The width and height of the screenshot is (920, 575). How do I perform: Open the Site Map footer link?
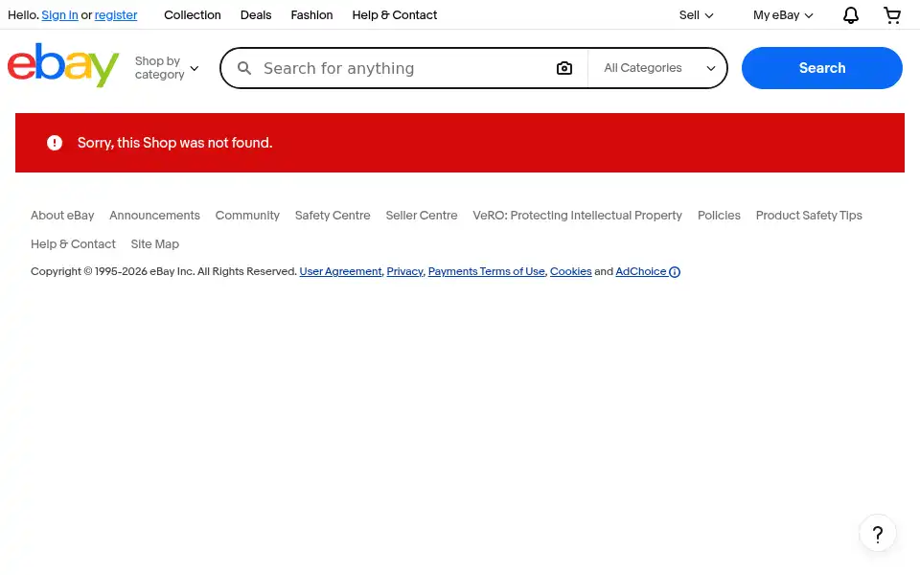155,244
